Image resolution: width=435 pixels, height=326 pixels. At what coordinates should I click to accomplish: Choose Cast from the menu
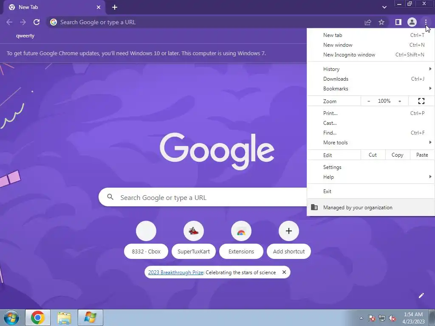[370, 123]
